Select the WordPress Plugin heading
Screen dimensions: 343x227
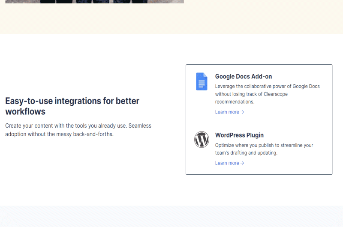(x=239, y=135)
